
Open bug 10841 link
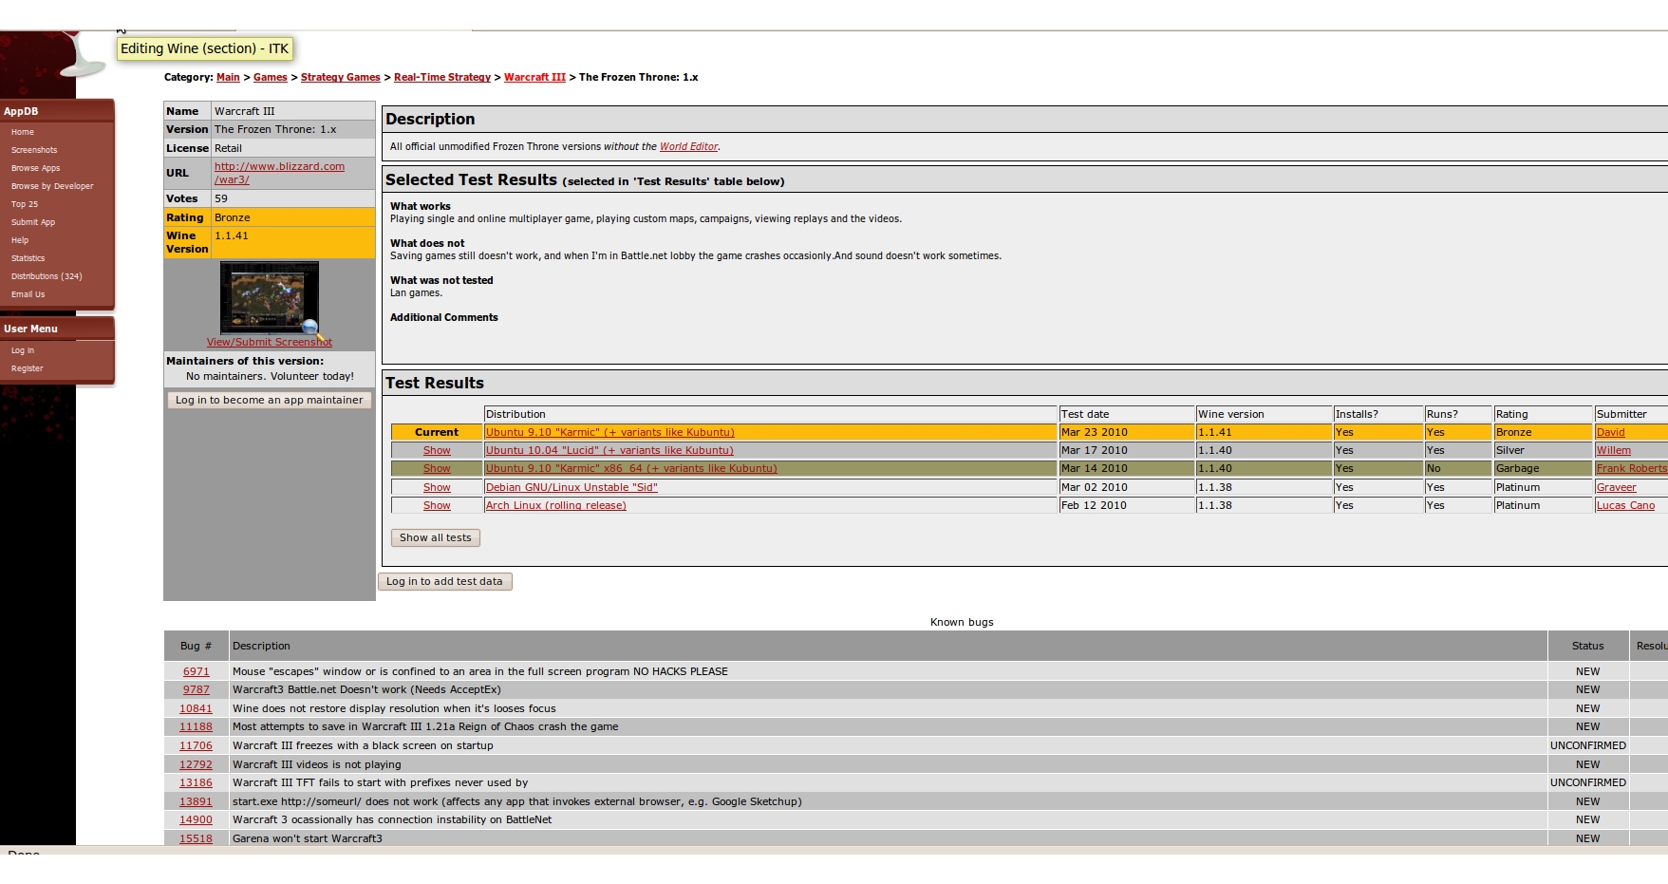[x=197, y=709]
